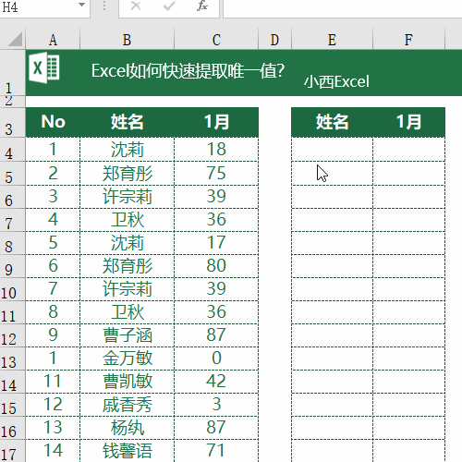Select No cell with value 9

(53, 335)
